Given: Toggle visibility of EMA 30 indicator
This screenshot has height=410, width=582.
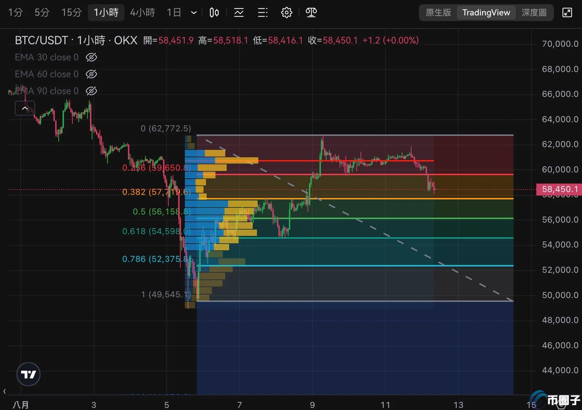Looking at the screenshot, I should (x=91, y=57).
